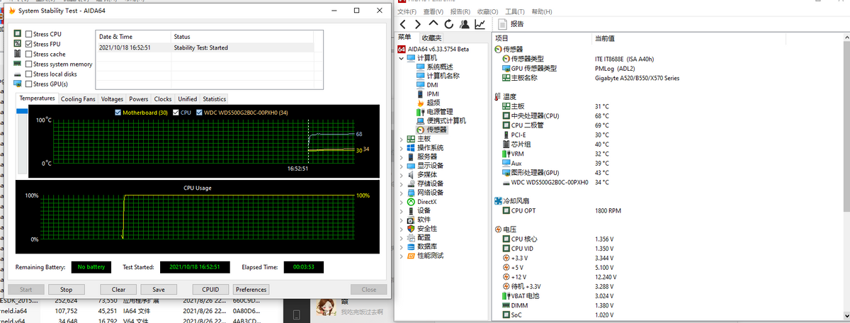Click the 配置 config icon in the tree
Image resolution: width=850 pixels, height=323 pixels.
(x=412, y=237)
